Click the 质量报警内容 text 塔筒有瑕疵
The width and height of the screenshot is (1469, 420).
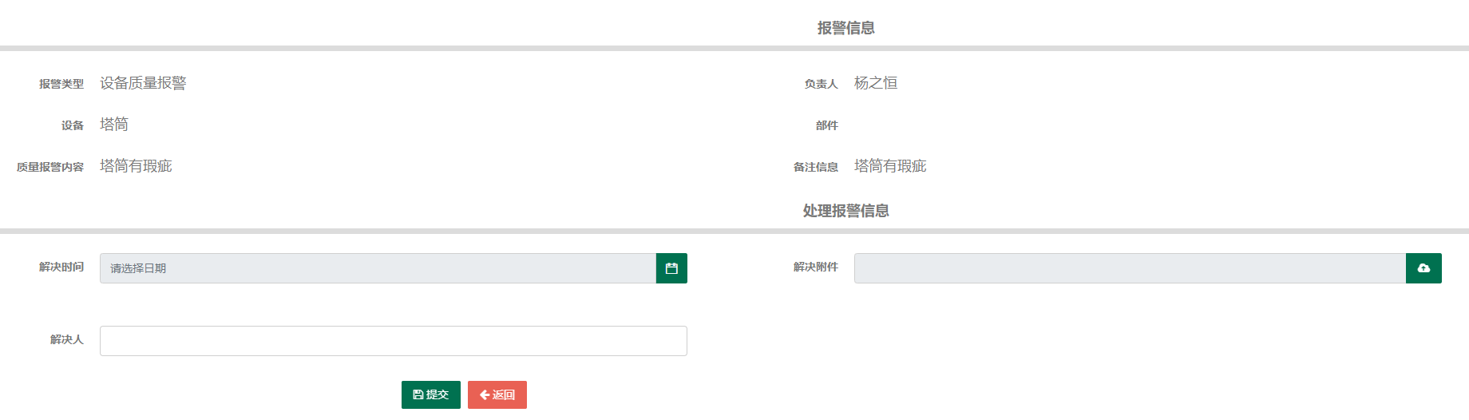136,166
